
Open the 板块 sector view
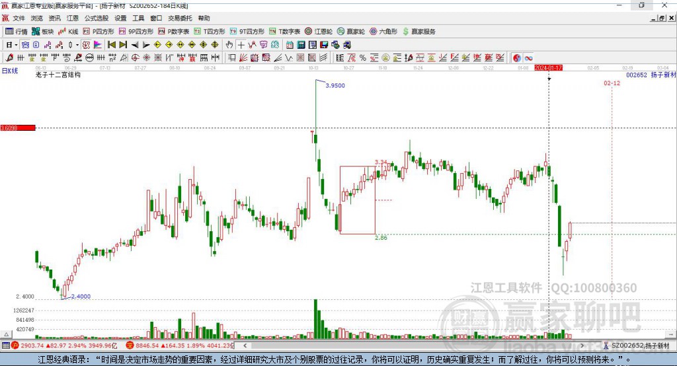click(43, 32)
